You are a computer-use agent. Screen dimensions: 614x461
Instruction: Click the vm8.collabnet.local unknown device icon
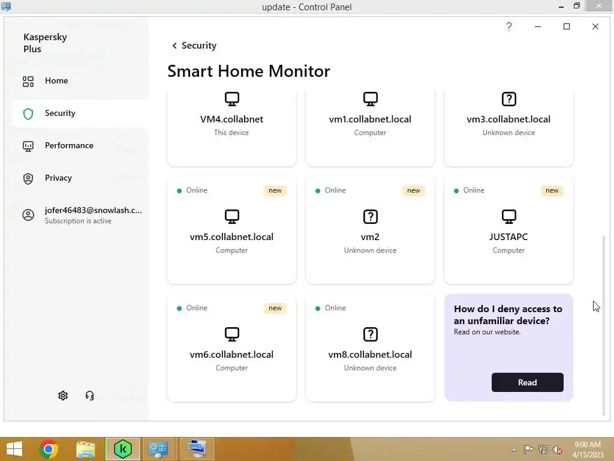[x=370, y=334]
